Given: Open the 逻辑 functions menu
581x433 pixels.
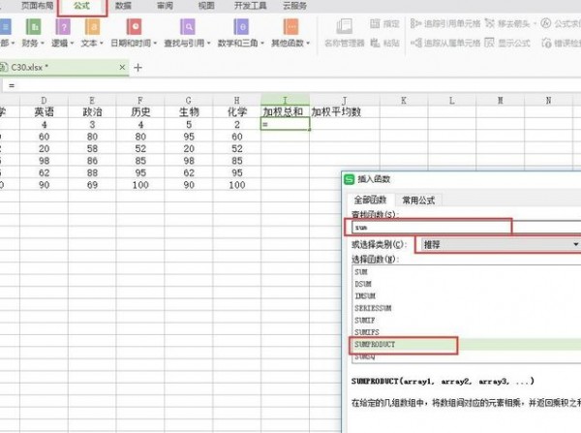Looking at the screenshot, I should click(62, 33).
